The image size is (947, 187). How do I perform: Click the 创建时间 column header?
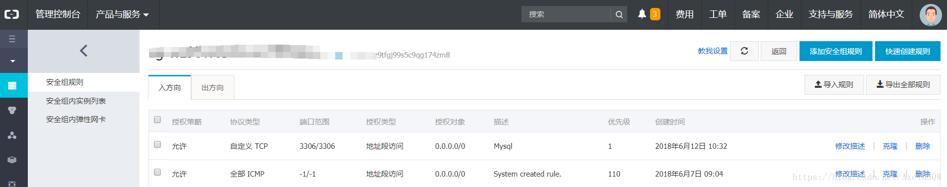tap(670, 122)
